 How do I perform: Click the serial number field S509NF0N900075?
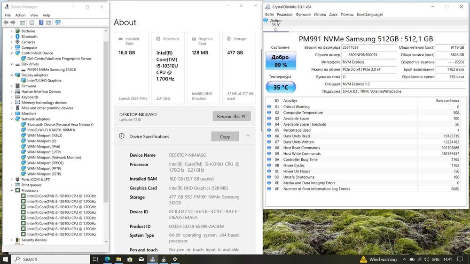pyautogui.click(x=369, y=55)
